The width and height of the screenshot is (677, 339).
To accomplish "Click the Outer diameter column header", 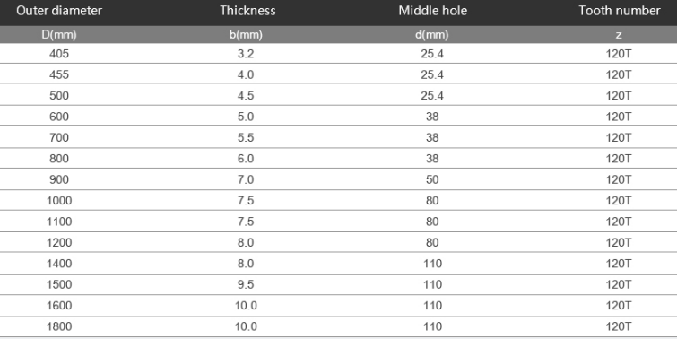I will (x=59, y=11).
